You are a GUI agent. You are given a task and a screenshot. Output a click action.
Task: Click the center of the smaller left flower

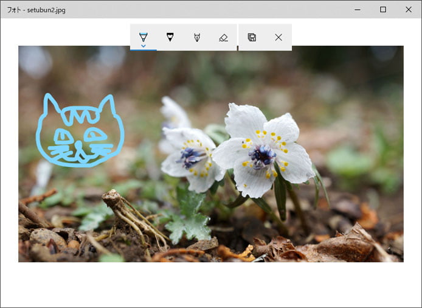[x=192, y=157]
